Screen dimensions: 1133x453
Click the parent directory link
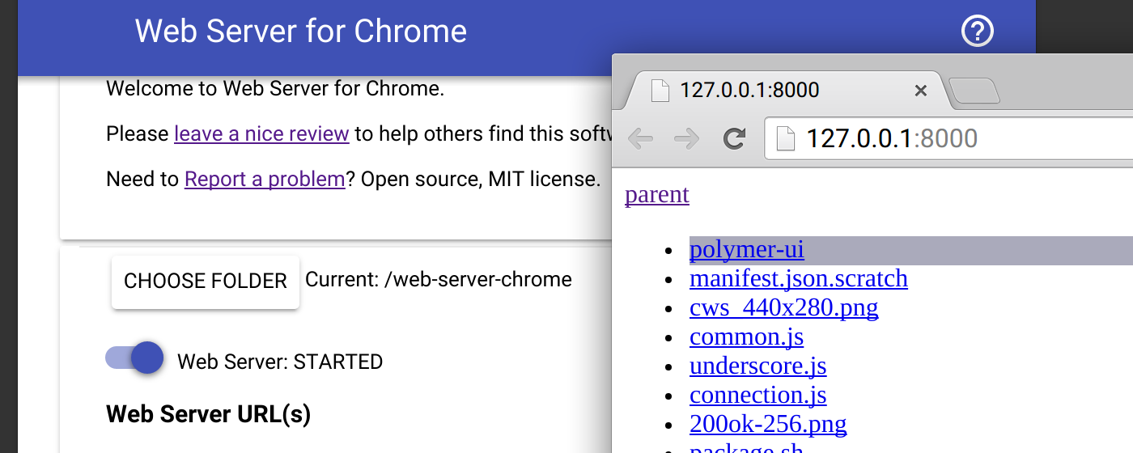pyautogui.click(x=656, y=195)
